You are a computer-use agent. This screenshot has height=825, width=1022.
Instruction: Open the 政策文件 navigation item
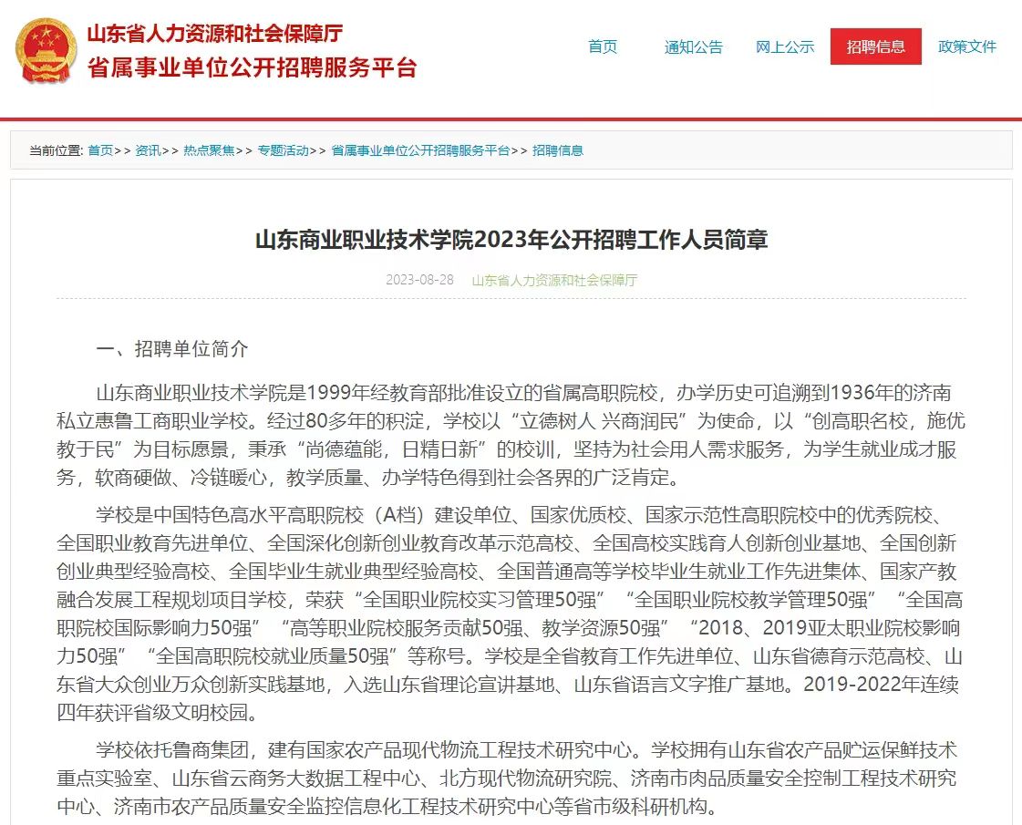click(x=967, y=46)
